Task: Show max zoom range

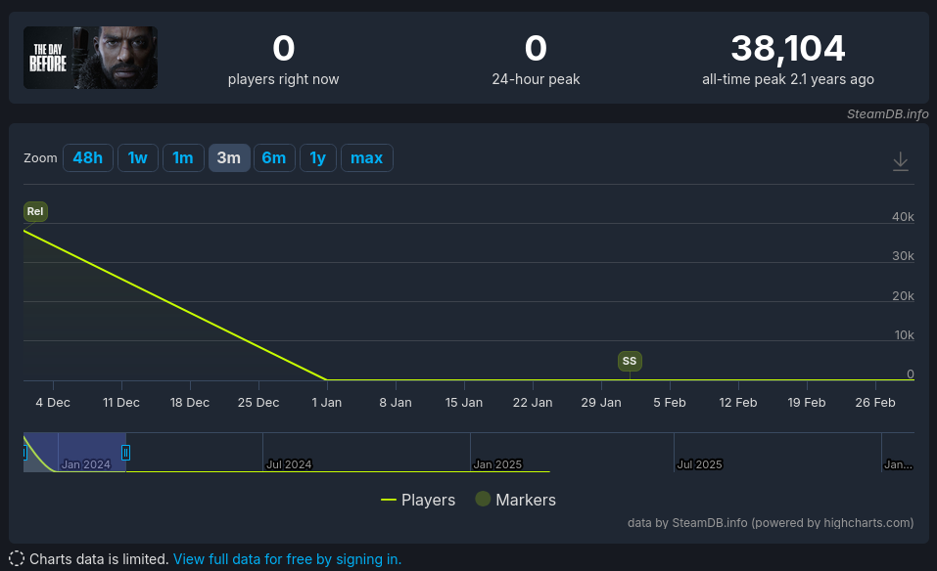Action: tap(366, 157)
